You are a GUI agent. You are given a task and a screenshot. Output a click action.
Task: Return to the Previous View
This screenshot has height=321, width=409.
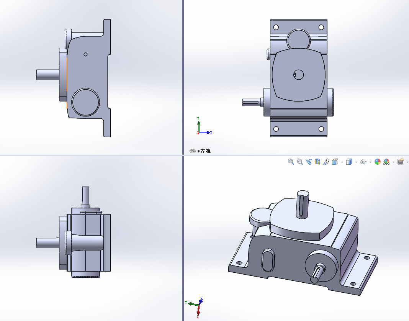tap(309, 162)
